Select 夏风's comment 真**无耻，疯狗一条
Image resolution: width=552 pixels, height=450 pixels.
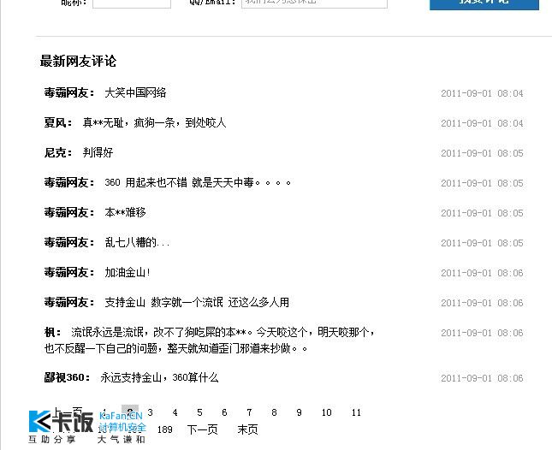coord(154,123)
